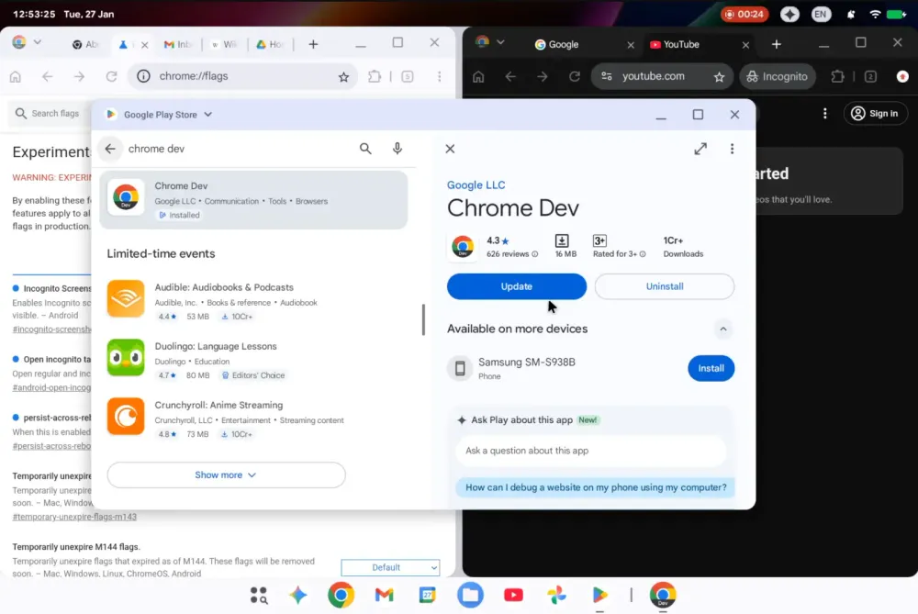Expand Show more limited-time events
Image resolution: width=918 pixels, height=614 pixels.
point(226,474)
